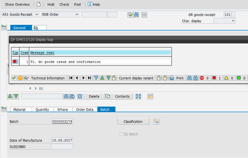Go to the next page in the log
Image resolution: width=248 pixels, height=158 pixels.
pyautogui.click(x=83, y=78)
